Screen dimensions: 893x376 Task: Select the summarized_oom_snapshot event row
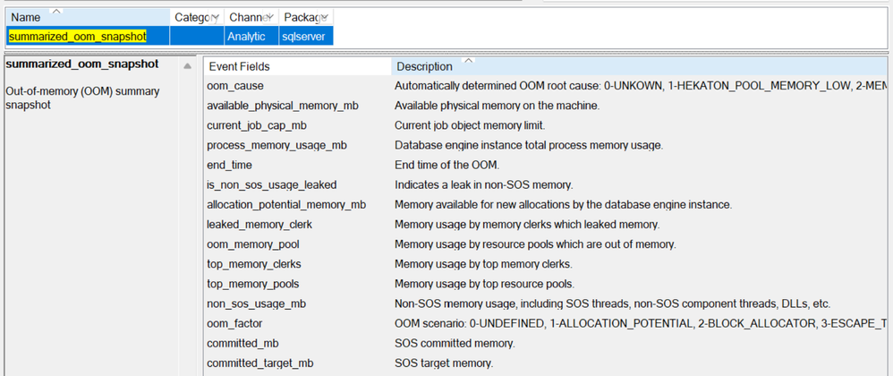point(77,37)
